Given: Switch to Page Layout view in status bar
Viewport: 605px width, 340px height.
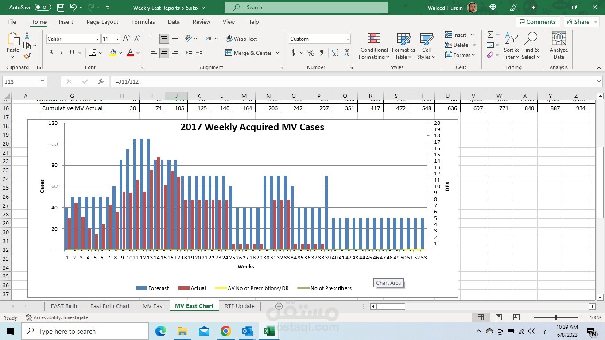Looking at the screenshot, I should point(499,317).
